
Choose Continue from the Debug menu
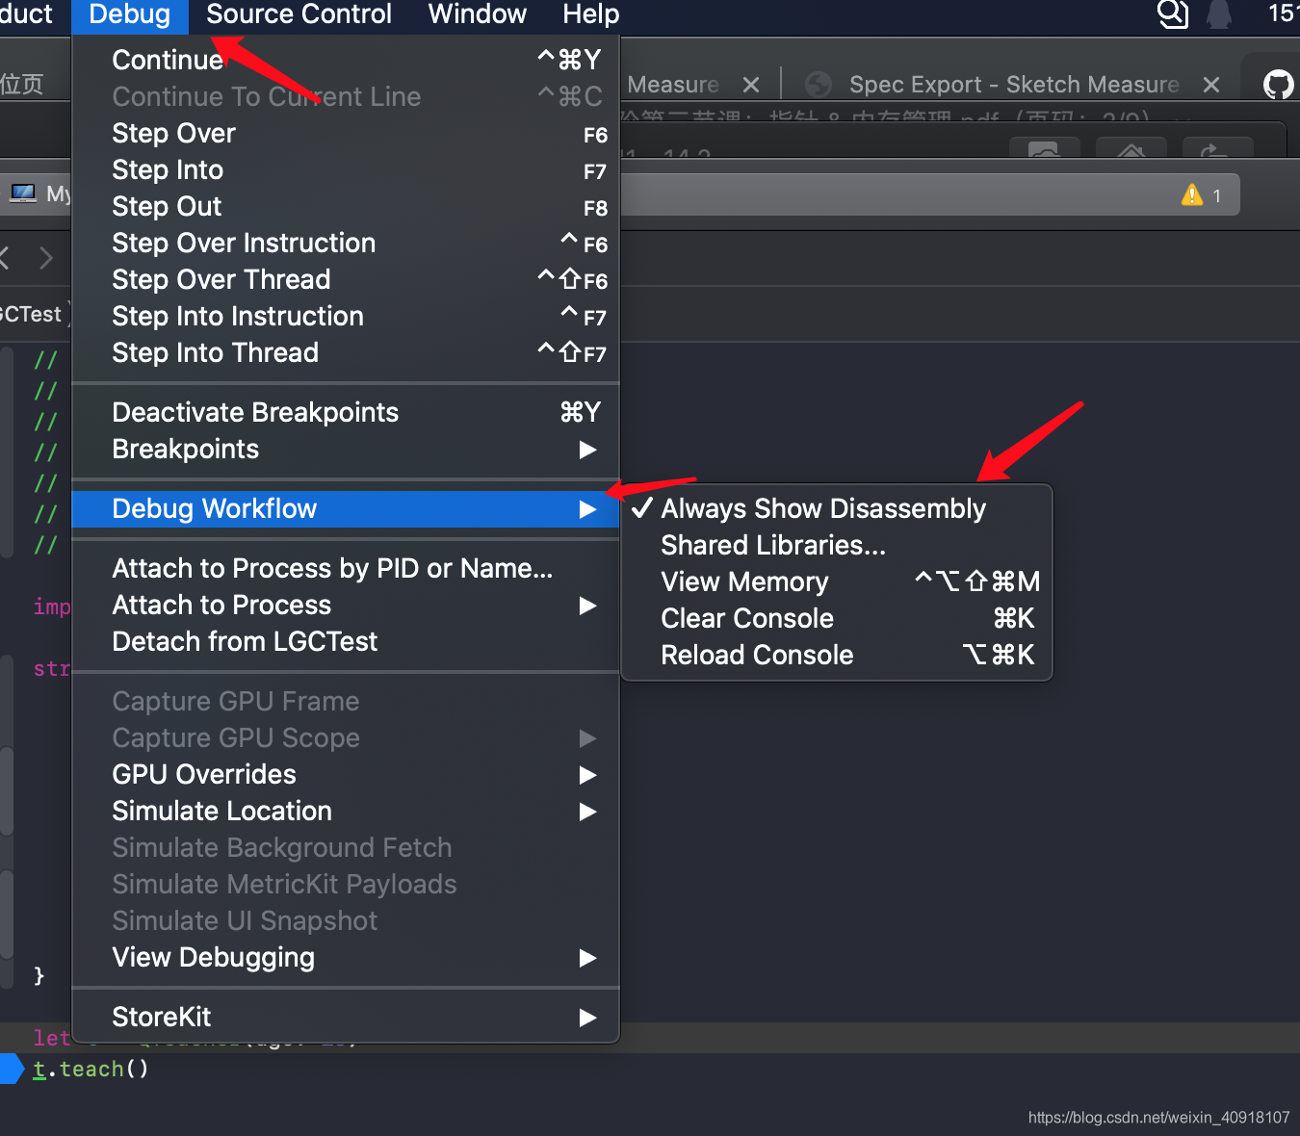point(346,60)
